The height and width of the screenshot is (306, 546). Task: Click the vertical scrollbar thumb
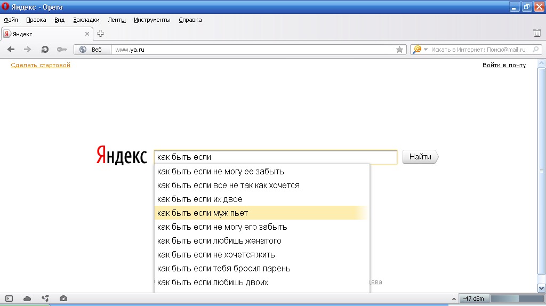click(542, 171)
